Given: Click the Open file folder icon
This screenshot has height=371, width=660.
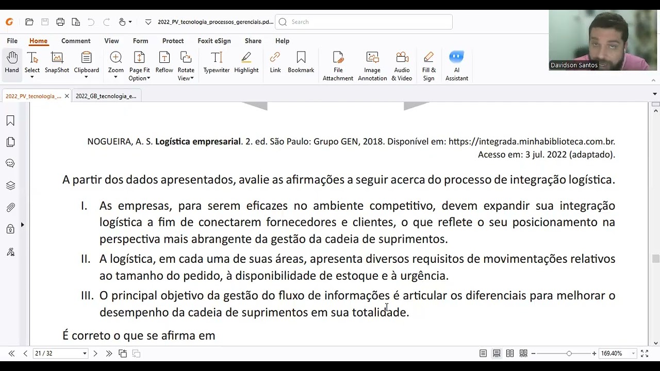Looking at the screenshot, I should click(29, 22).
